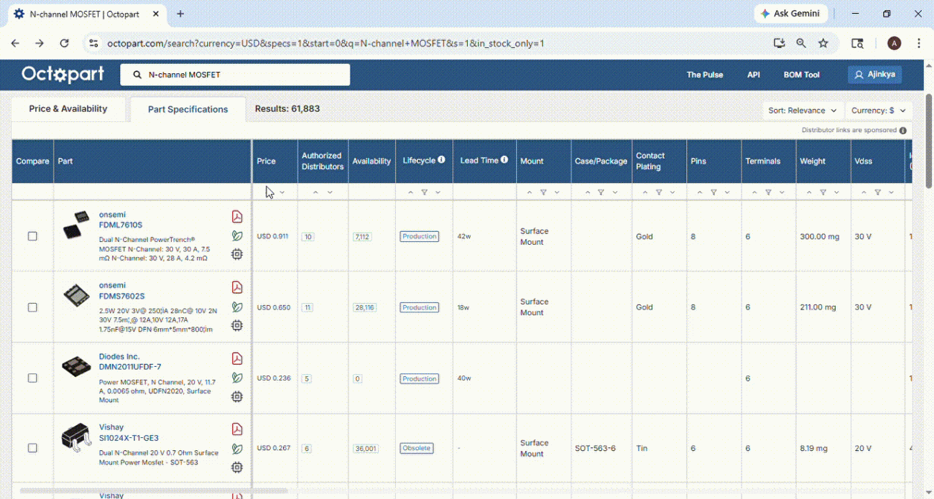
Task: Open the Currency: $ dropdown
Action: pyautogui.click(x=878, y=111)
